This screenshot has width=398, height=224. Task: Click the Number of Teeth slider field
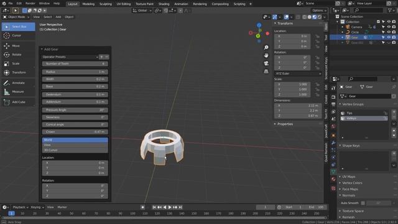coord(75,63)
